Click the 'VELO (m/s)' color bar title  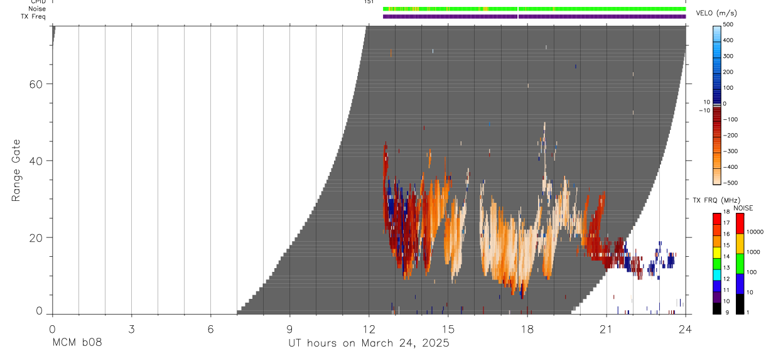pos(718,14)
